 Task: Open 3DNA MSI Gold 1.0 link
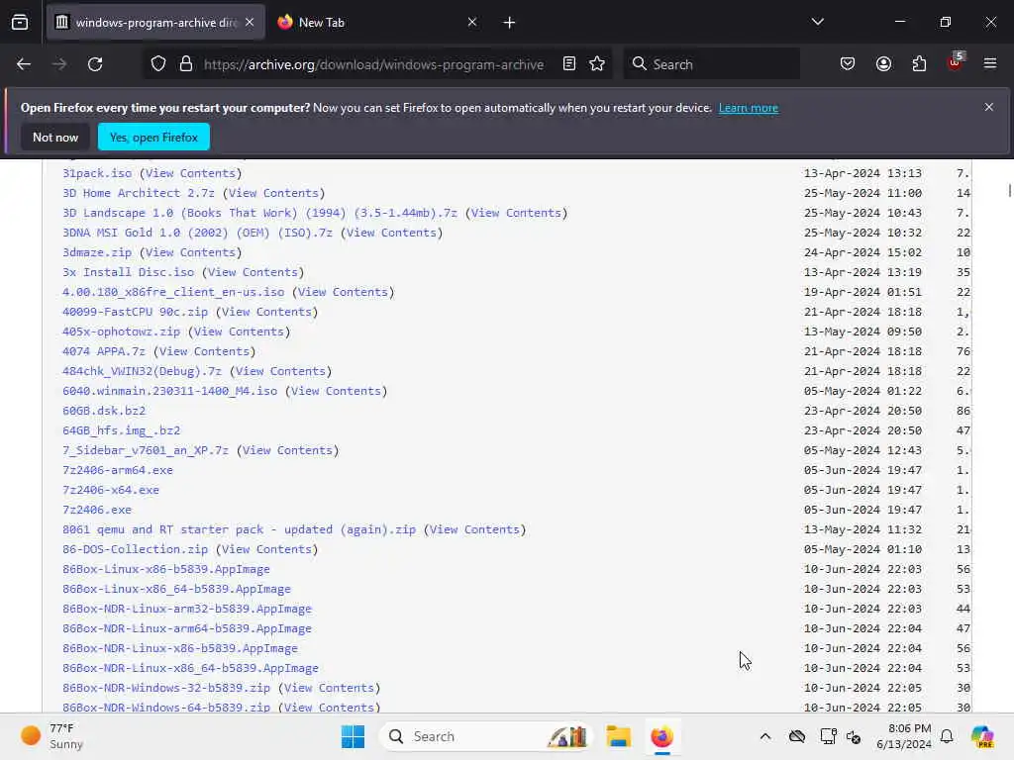pyautogui.click(x=197, y=233)
